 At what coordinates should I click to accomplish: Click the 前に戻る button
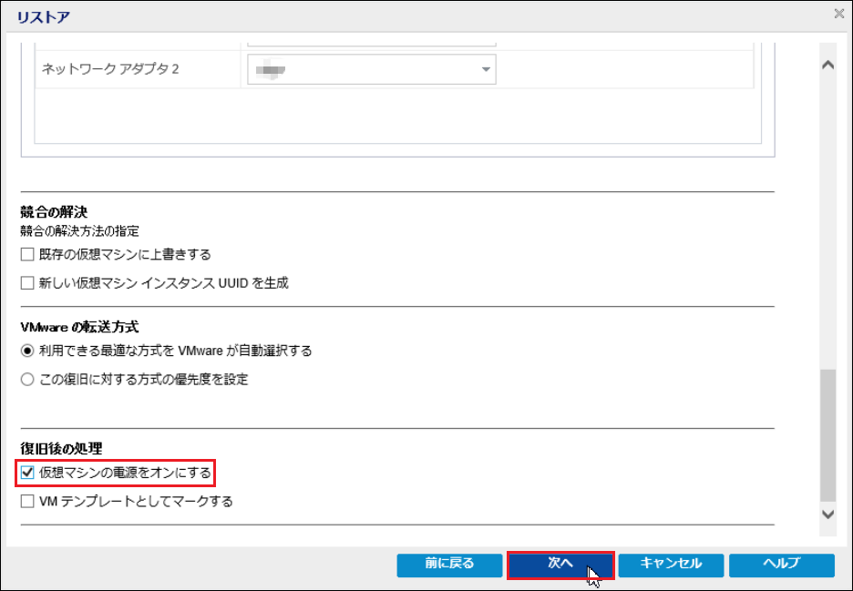[x=449, y=565]
